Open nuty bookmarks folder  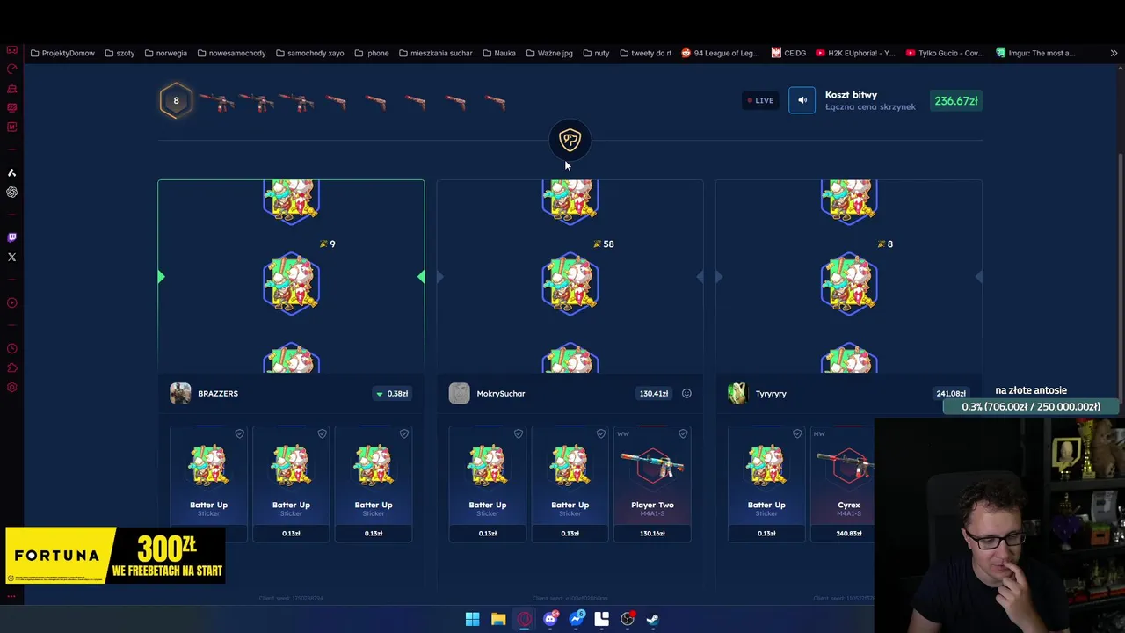[596, 53]
